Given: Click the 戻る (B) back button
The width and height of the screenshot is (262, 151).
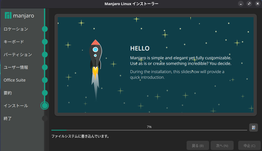Looking at the screenshot, I should [198, 145].
